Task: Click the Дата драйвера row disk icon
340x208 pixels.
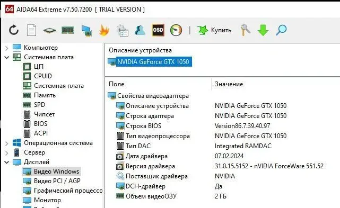Action: pos(120,156)
